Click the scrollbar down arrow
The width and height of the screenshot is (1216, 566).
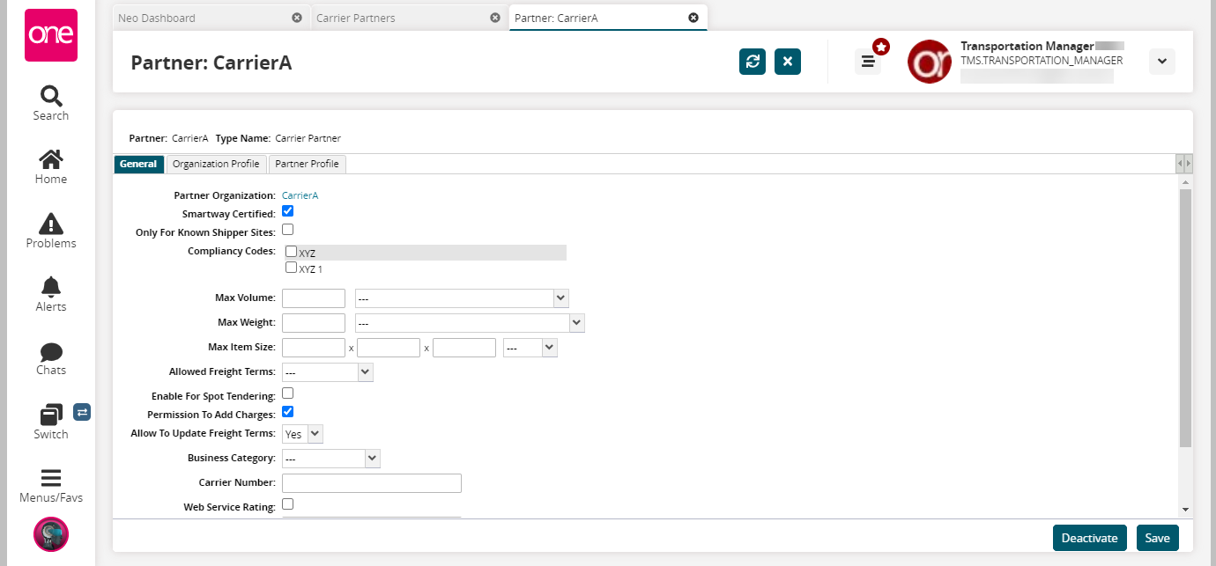[x=1185, y=510]
